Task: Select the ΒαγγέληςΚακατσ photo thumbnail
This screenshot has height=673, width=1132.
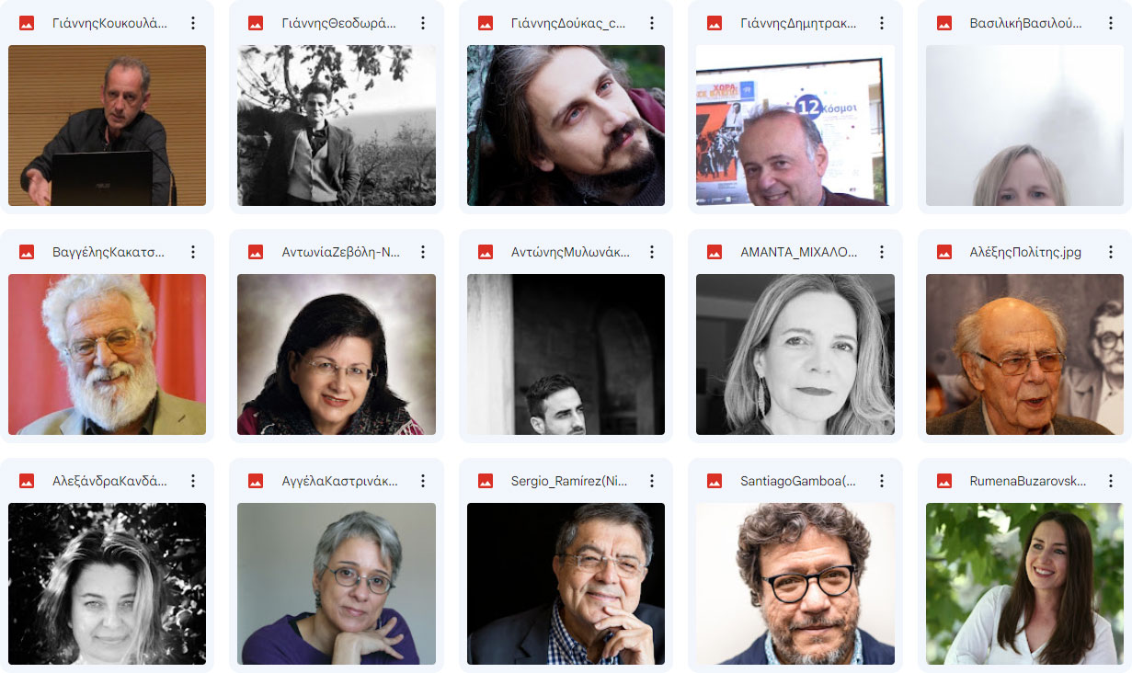Action: [107, 354]
